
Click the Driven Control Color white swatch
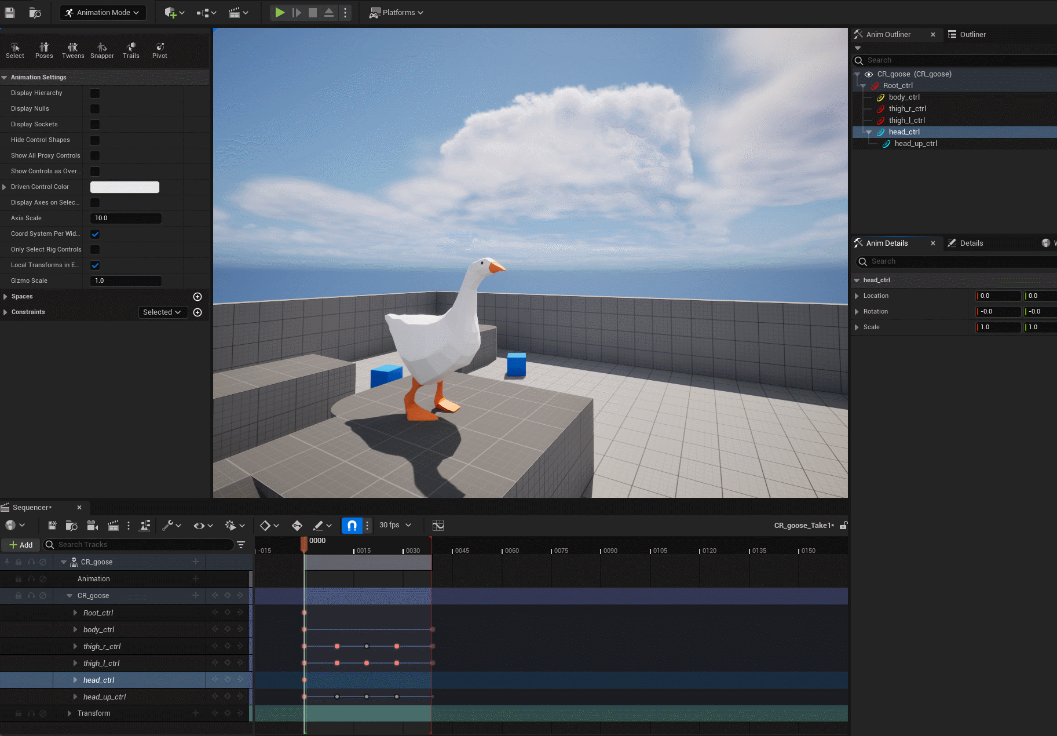pyautogui.click(x=125, y=187)
